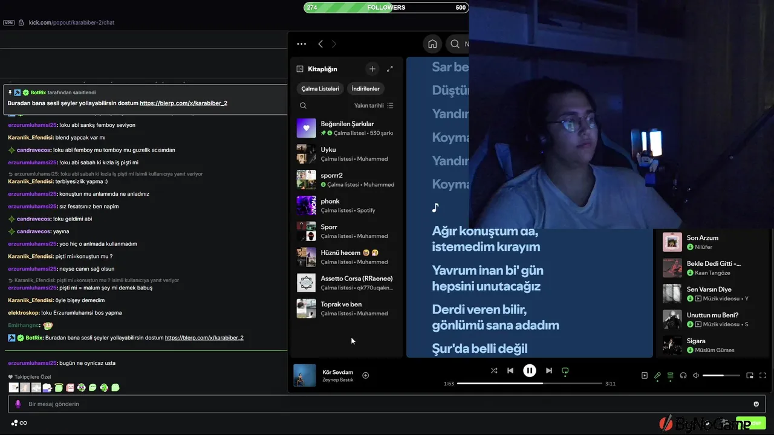774x435 pixels.
Task: Open the Spotify Home page
Action: coord(432,43)
